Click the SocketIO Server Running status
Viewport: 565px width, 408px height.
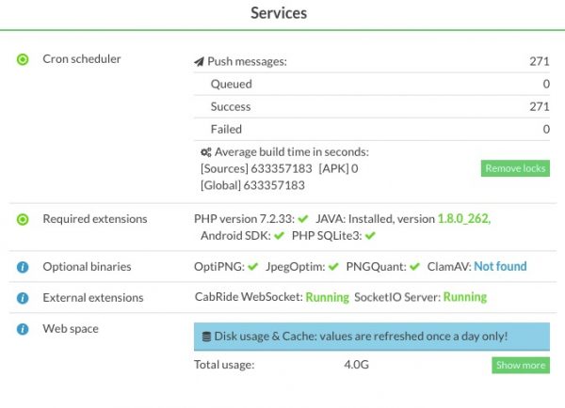tap(465, 297)
